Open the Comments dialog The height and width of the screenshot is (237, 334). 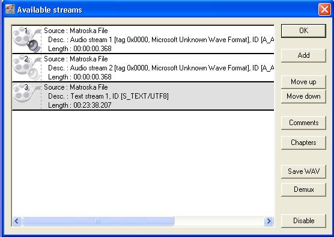click(x=303, y=123)
